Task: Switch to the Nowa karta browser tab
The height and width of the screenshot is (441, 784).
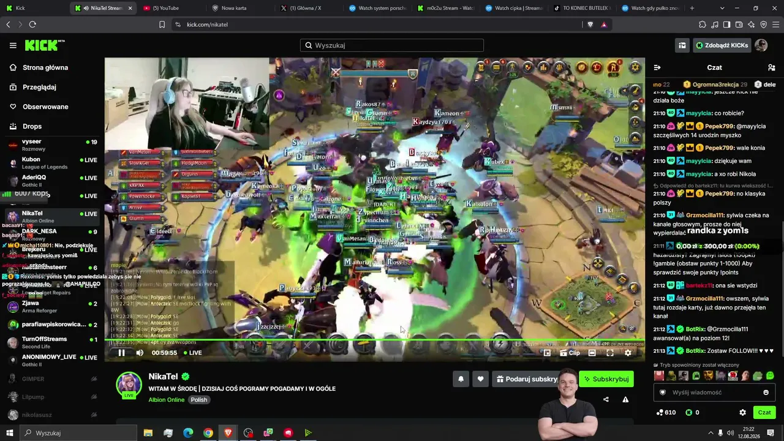Action: tap(239, 8)
